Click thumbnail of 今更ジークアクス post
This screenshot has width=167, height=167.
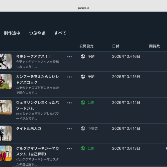tap(6, 61)
